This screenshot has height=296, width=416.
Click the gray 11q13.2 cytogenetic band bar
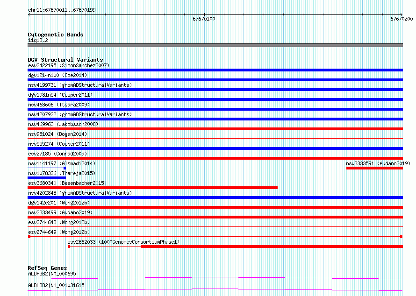coord(215,45)
